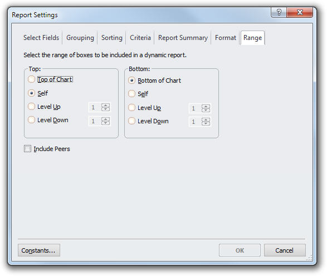Open the Report Summary tab

183,38
